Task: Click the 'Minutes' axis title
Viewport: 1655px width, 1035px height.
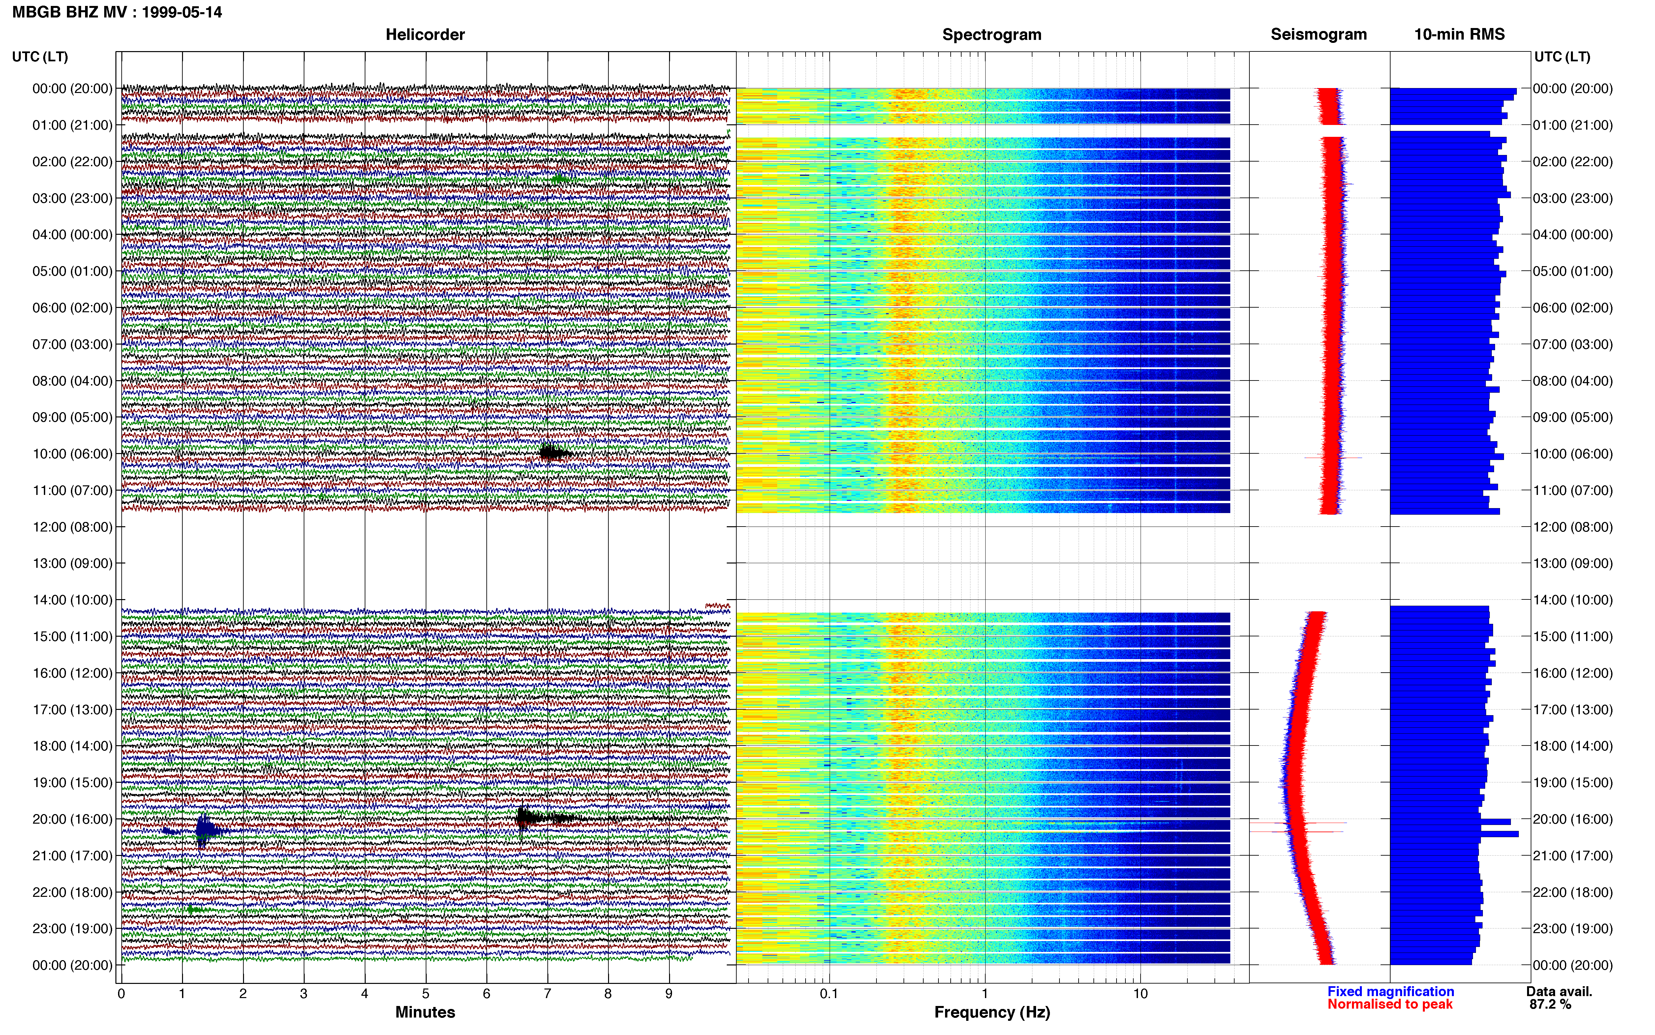Action: point(425,1012)
